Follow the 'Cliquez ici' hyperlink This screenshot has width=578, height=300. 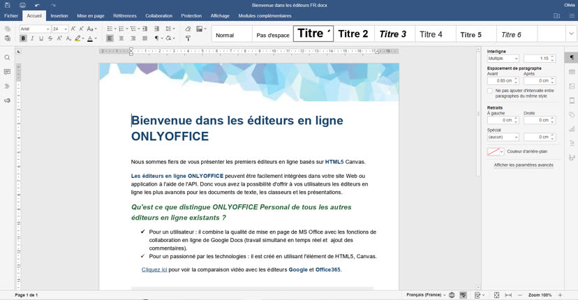154,270
